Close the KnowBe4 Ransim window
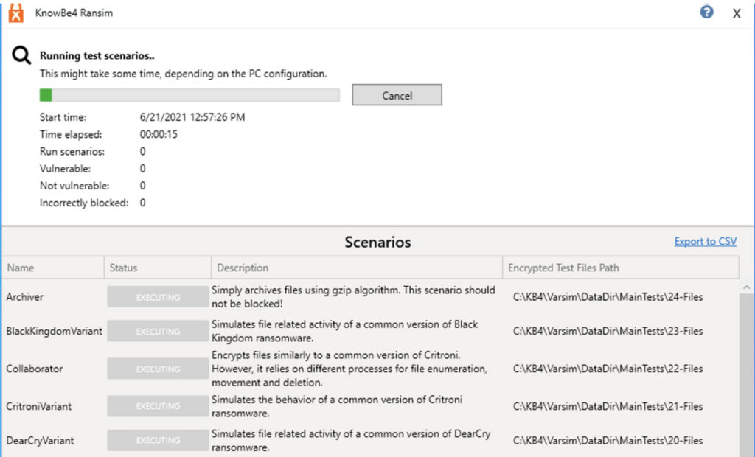Screen dimensions: 755x457 pos(737,13)
